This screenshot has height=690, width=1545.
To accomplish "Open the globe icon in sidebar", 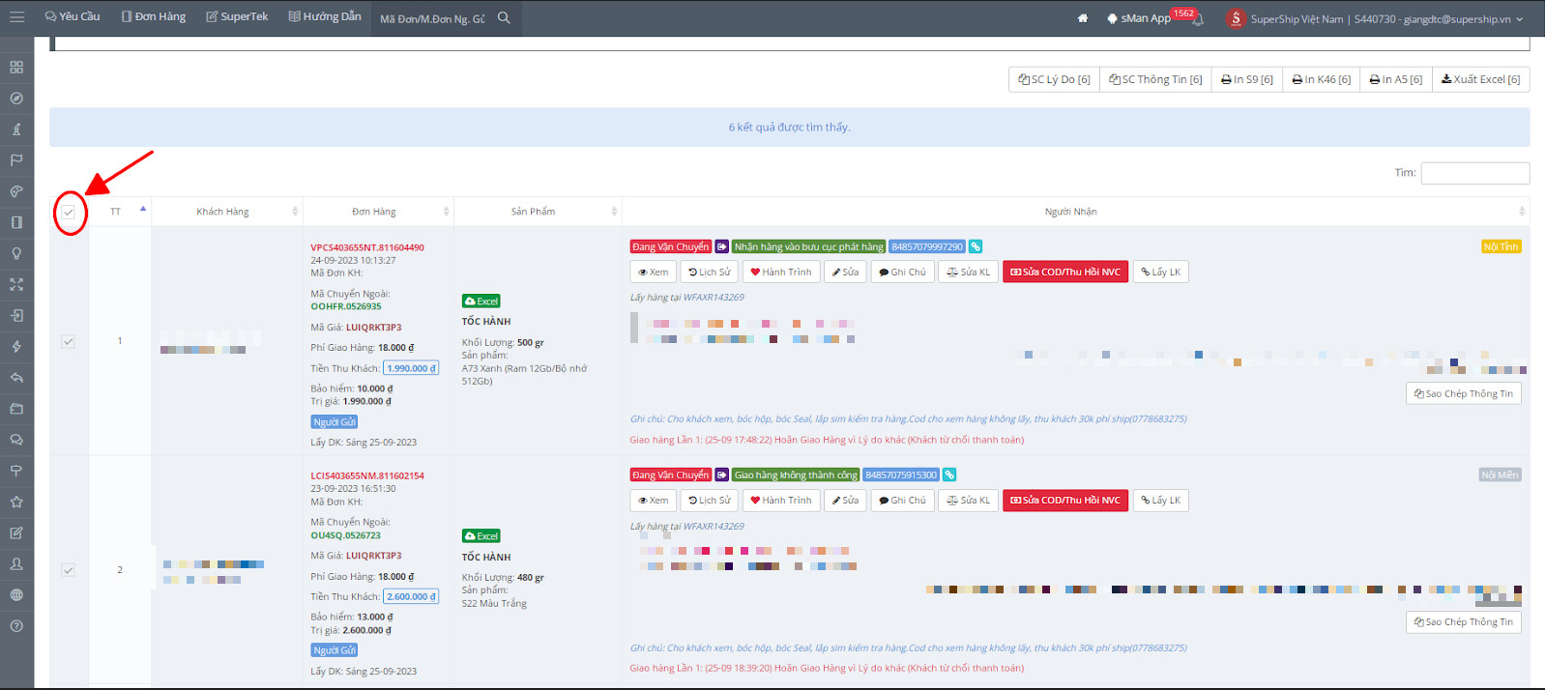I will pos(16,594).
